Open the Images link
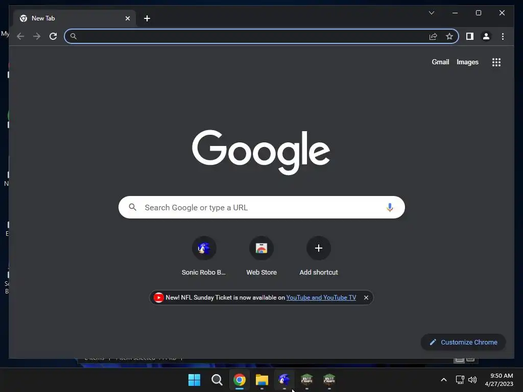The image size is (523, 392). (x=467, y=62)
